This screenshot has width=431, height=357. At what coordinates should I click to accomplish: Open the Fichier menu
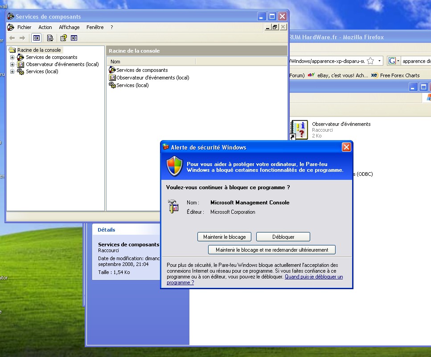24,27
